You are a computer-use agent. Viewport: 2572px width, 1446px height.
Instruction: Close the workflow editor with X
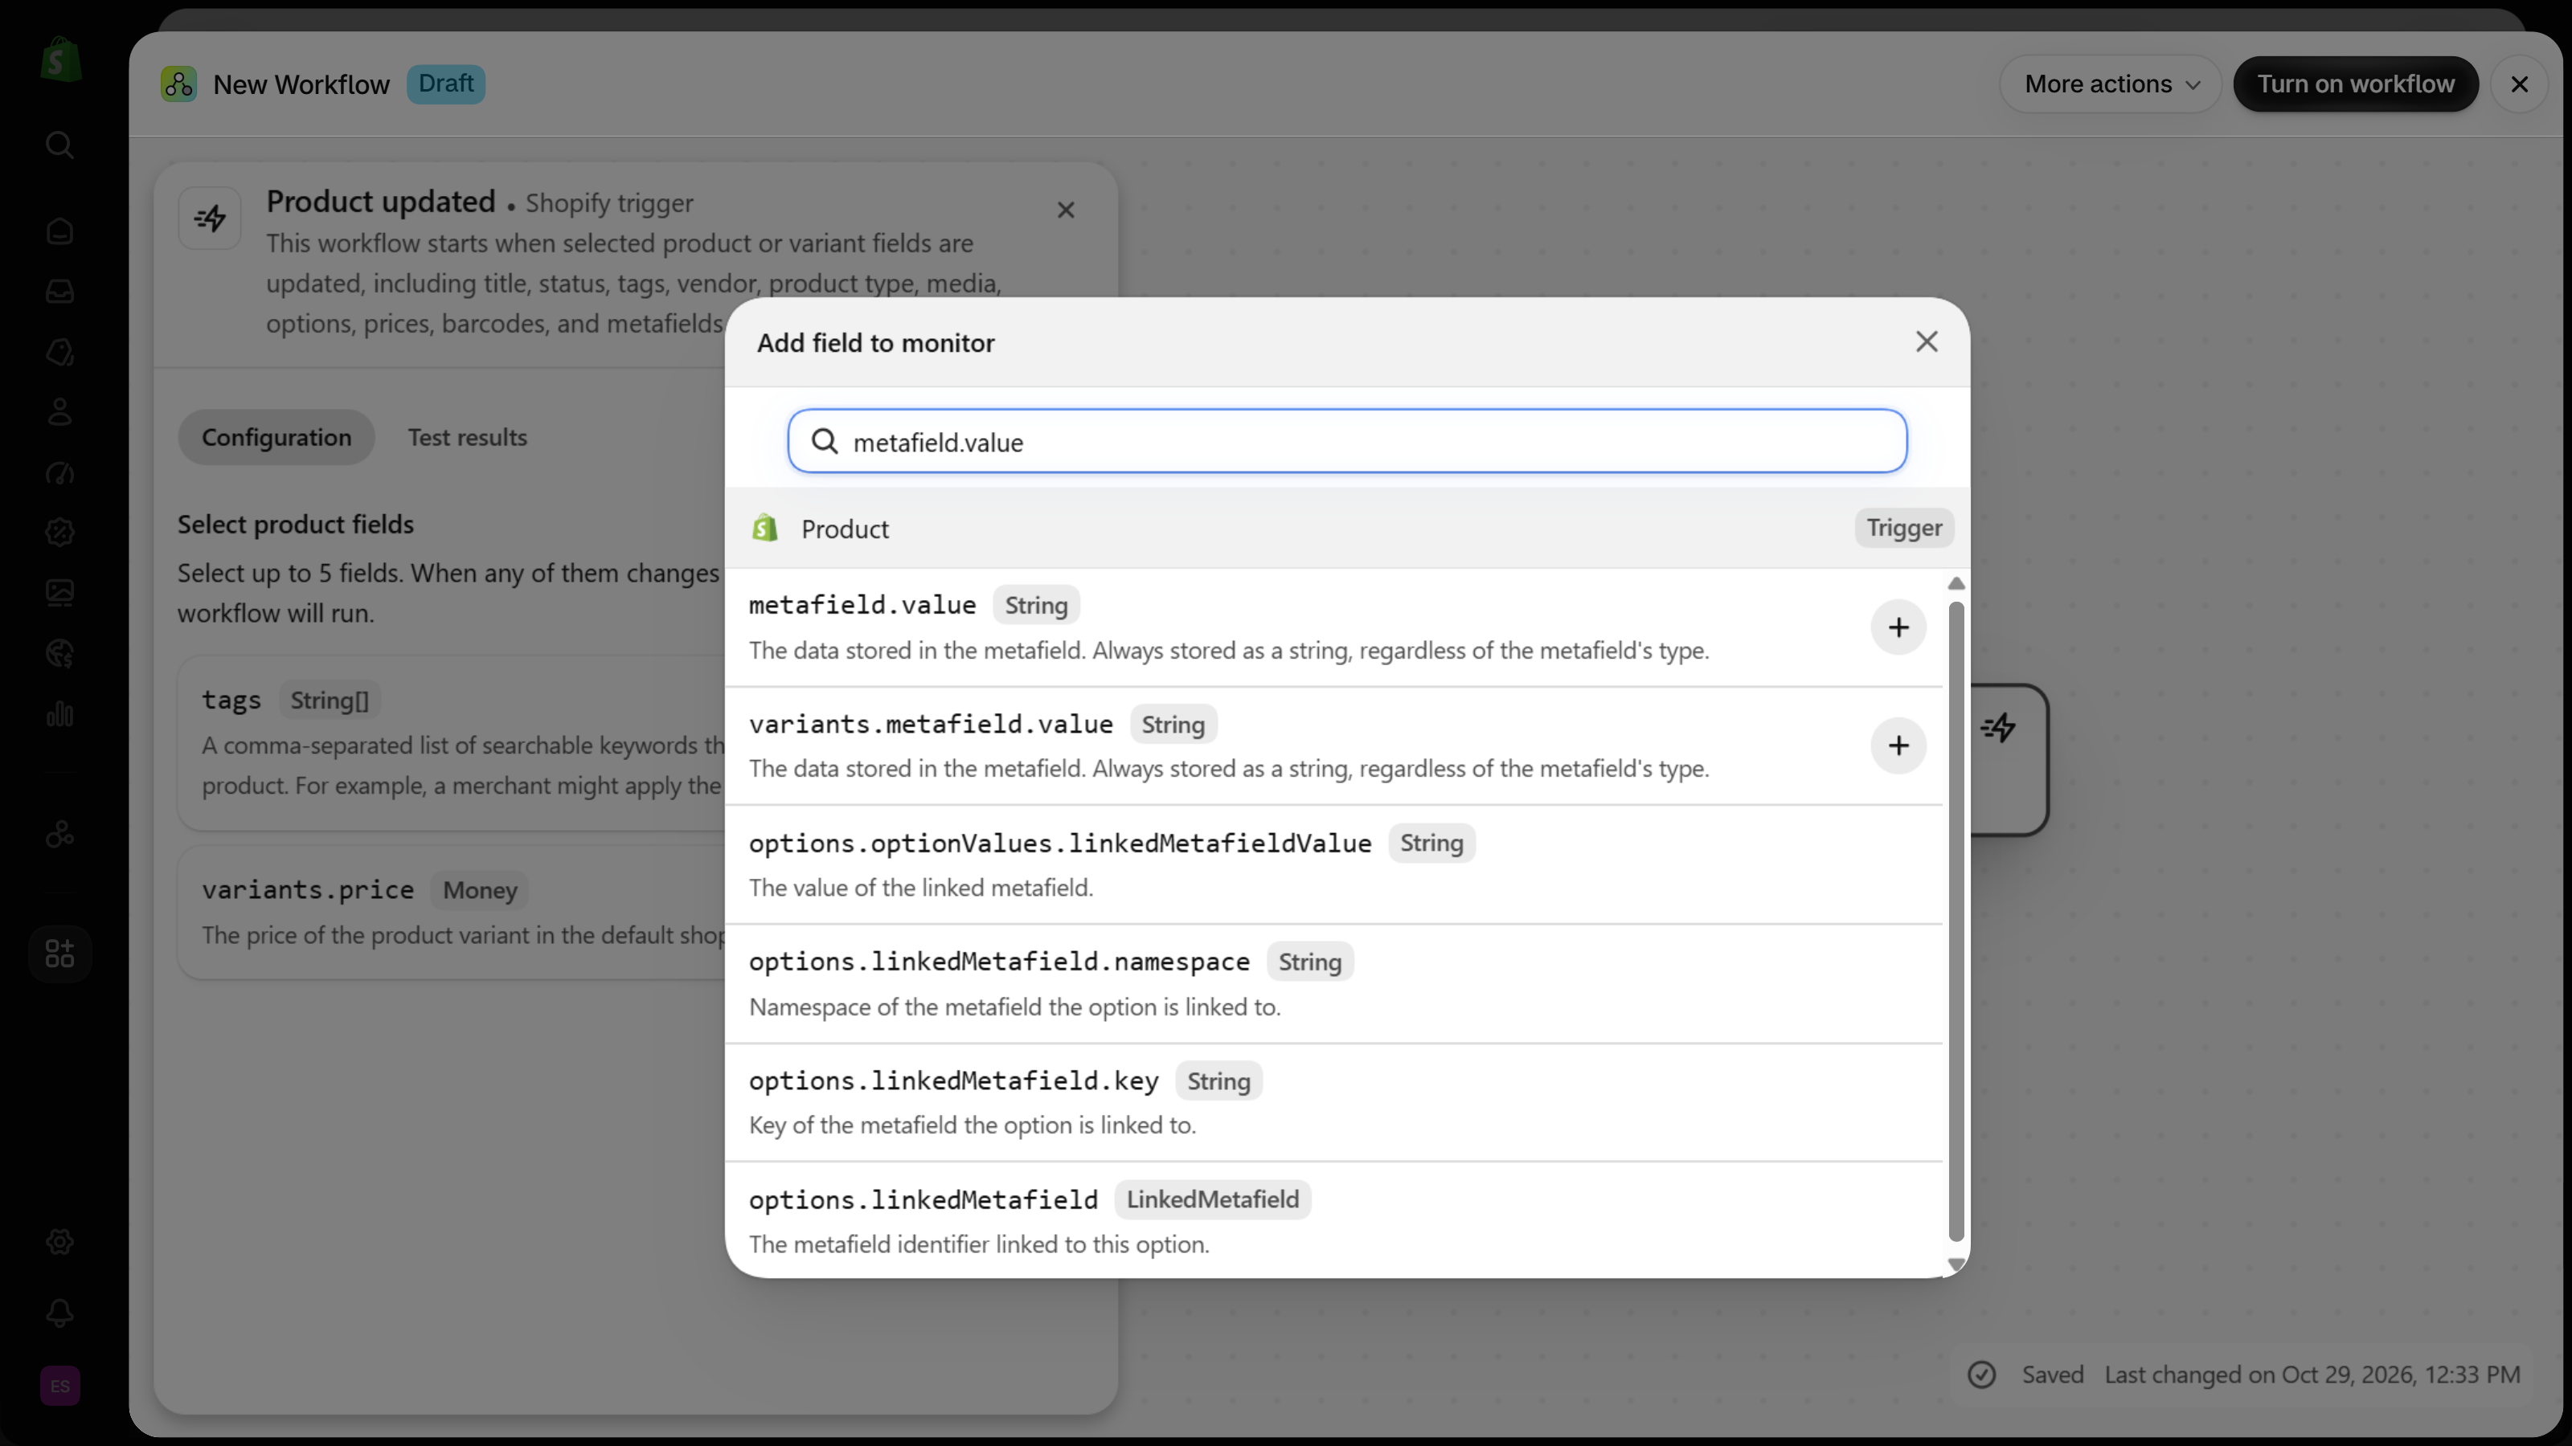[x=2520, y=85]
